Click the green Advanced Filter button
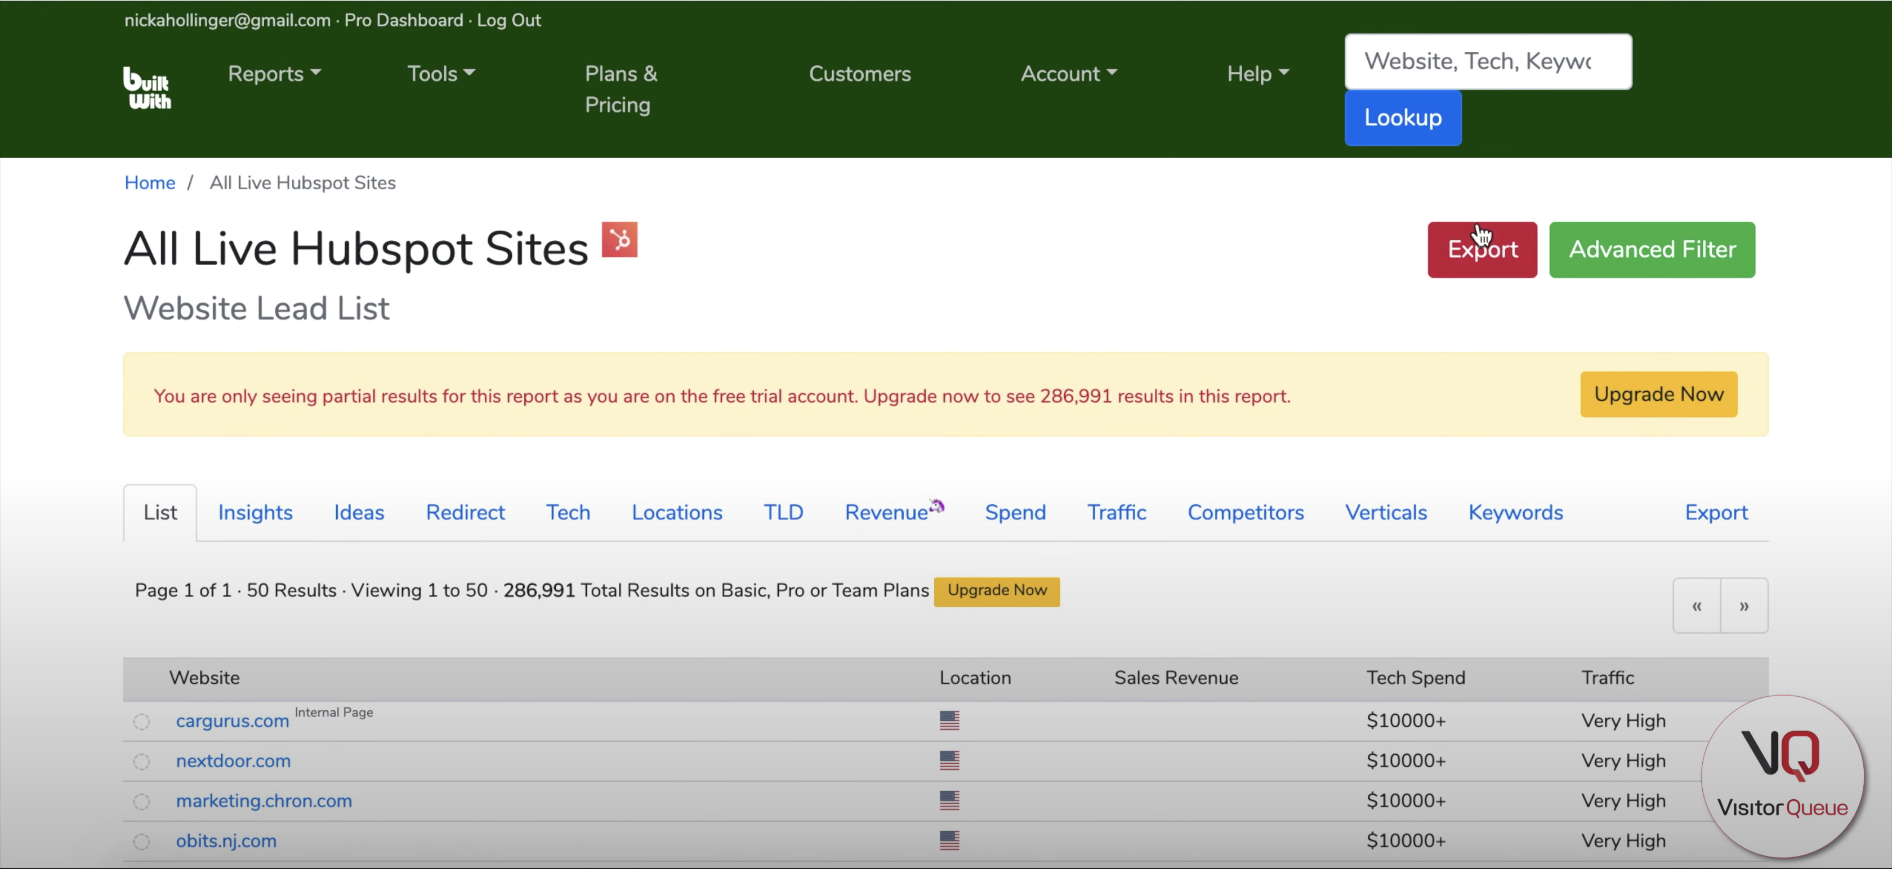1892x869 pixels. pos(1652,249)
